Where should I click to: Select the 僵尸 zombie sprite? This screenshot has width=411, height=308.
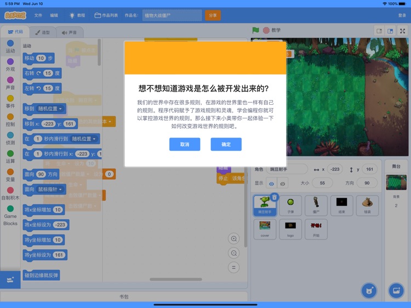click(x=316, y=206)
